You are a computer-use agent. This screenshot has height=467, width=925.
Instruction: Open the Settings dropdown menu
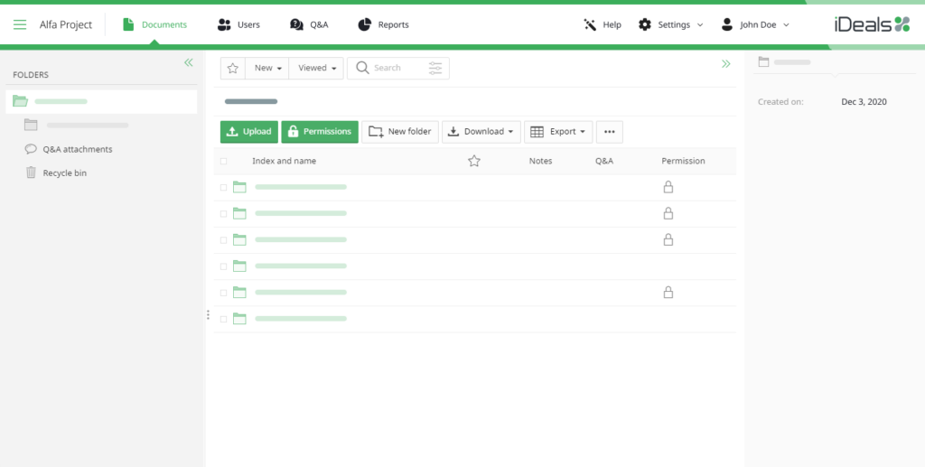coord(670,24)
